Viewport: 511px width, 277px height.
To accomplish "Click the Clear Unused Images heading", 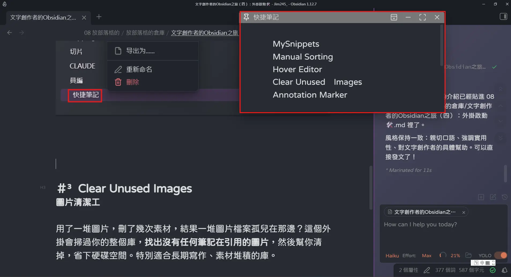I will pyautogui.click(x=135, y=189).
